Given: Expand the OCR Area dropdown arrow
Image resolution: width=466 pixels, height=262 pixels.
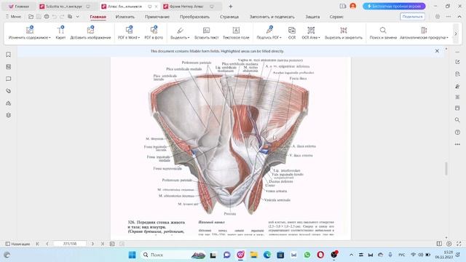Looking at the screenshot, I should pos(319,38).
